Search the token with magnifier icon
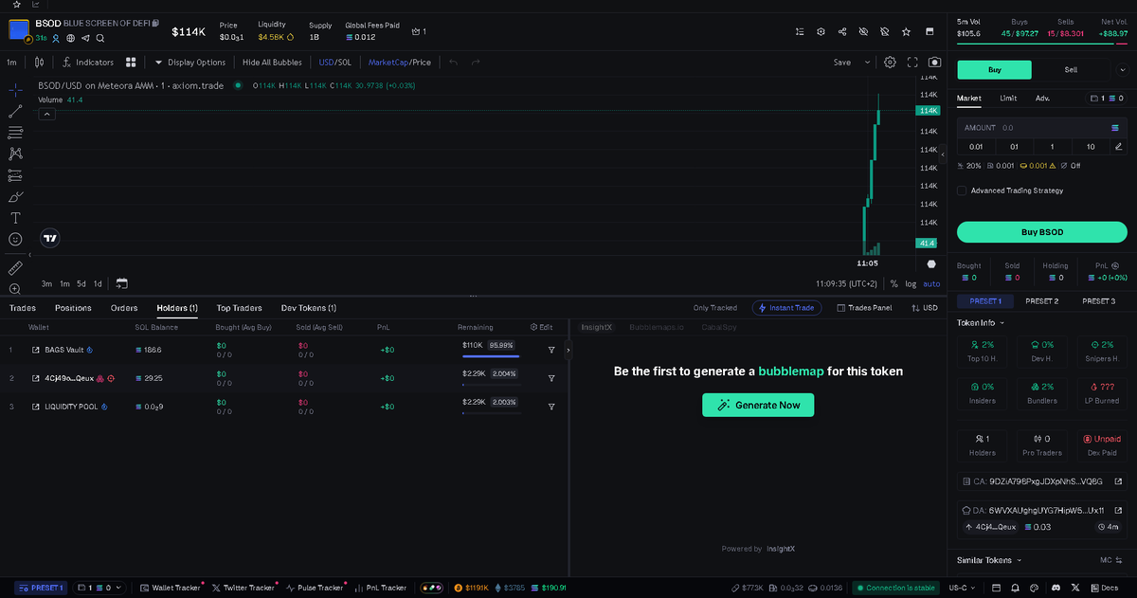 (x=100, y=38)
